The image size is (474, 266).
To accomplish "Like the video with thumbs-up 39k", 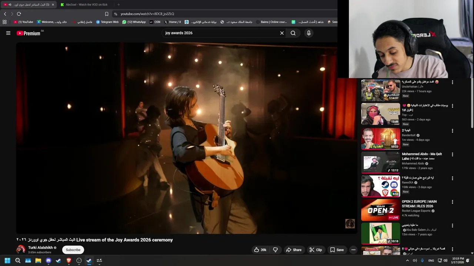I will pyautogui.click(x=261, y=250).
